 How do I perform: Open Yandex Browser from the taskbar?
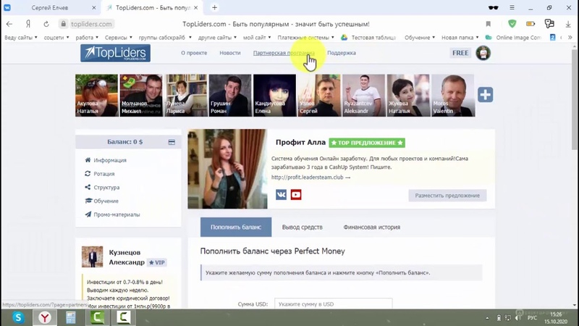coord(45,317)
